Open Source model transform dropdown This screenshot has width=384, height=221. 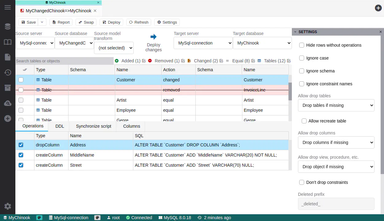tap(114, 48)
